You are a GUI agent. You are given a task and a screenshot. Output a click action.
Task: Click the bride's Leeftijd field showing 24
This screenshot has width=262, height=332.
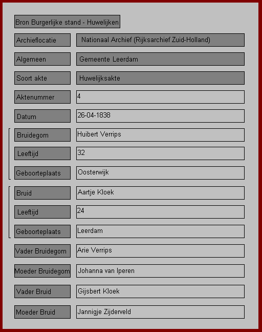pyautogui.click(x=160, y=212)
